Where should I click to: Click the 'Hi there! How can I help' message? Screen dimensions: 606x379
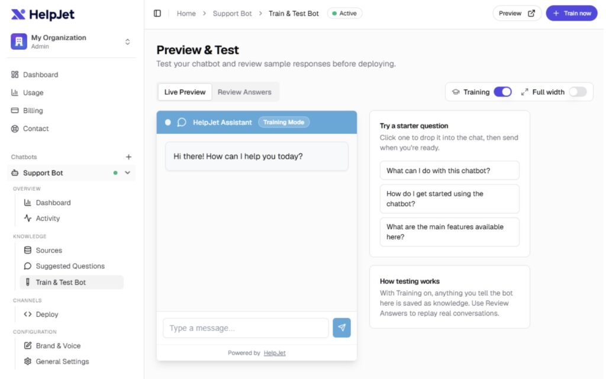point(257,156)
